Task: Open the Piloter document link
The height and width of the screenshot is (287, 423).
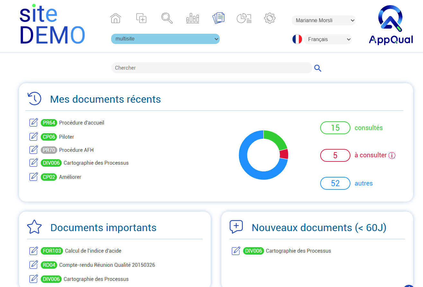Action: [x=66, y=137]
